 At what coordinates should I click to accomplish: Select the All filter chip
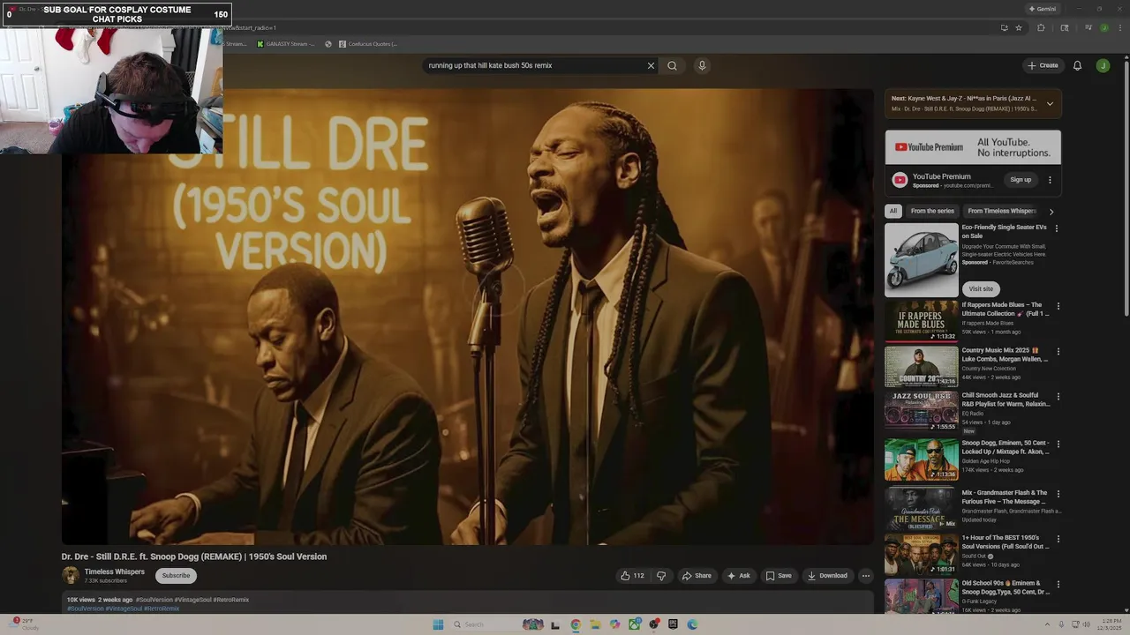pyautogui.click(x=893, y=211)
